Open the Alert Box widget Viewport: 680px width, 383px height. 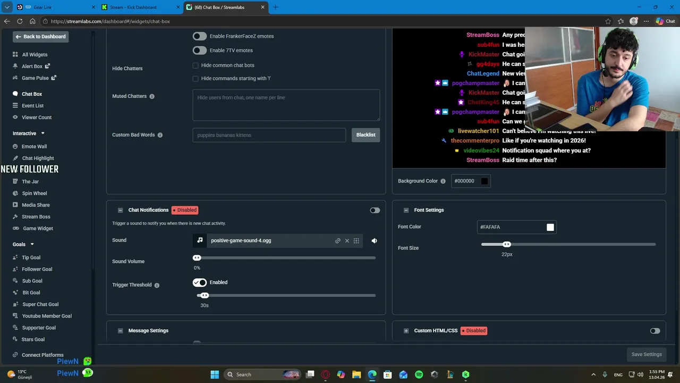click(31, 66)
